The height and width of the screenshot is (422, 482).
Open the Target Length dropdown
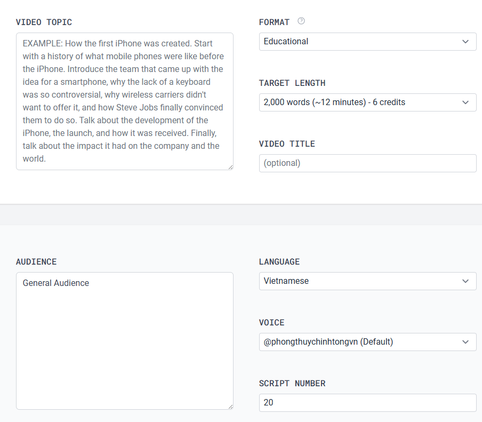(x=368, y=102)
